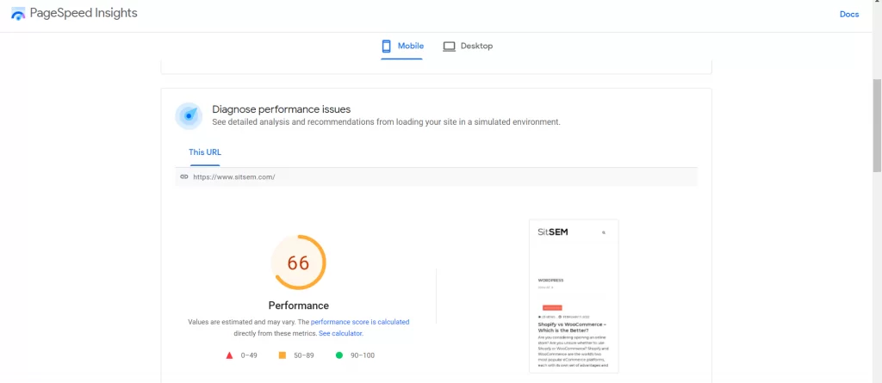Click the orange square 50–89 legend icon
The height and width of the screenshot is (383, 882).
point(283,355)
